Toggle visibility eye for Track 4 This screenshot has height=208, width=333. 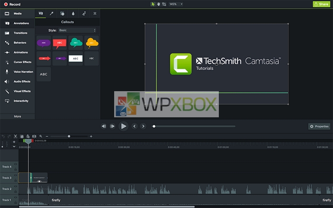pos(16,164)
